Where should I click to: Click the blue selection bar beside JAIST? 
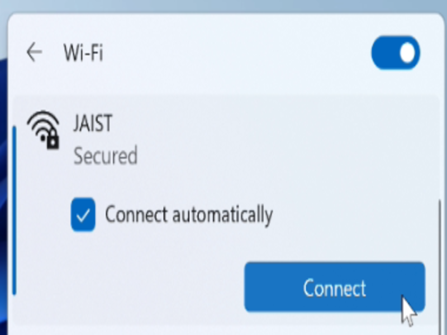click(15, 210)
